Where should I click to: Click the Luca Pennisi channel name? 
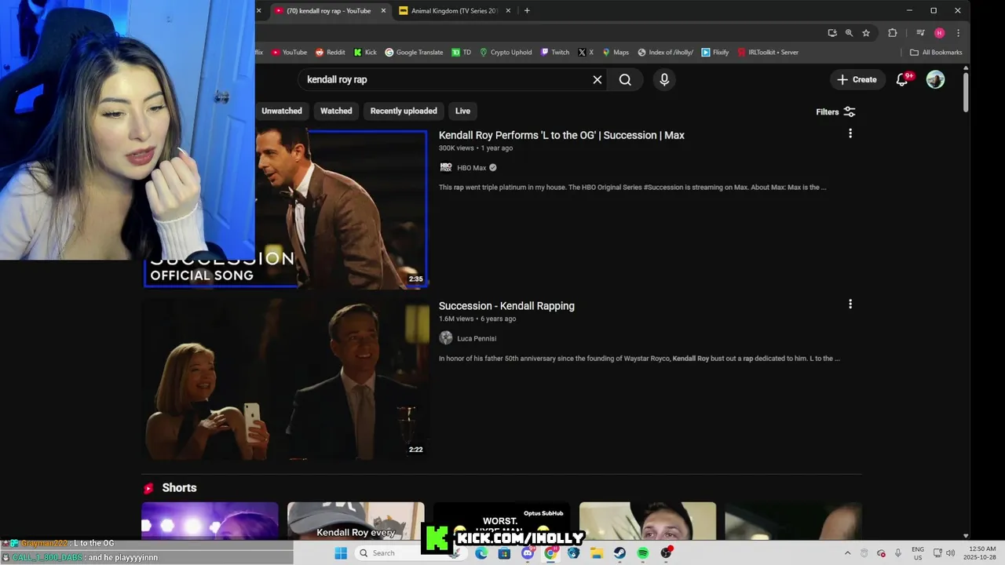click(x=477, y=338)
